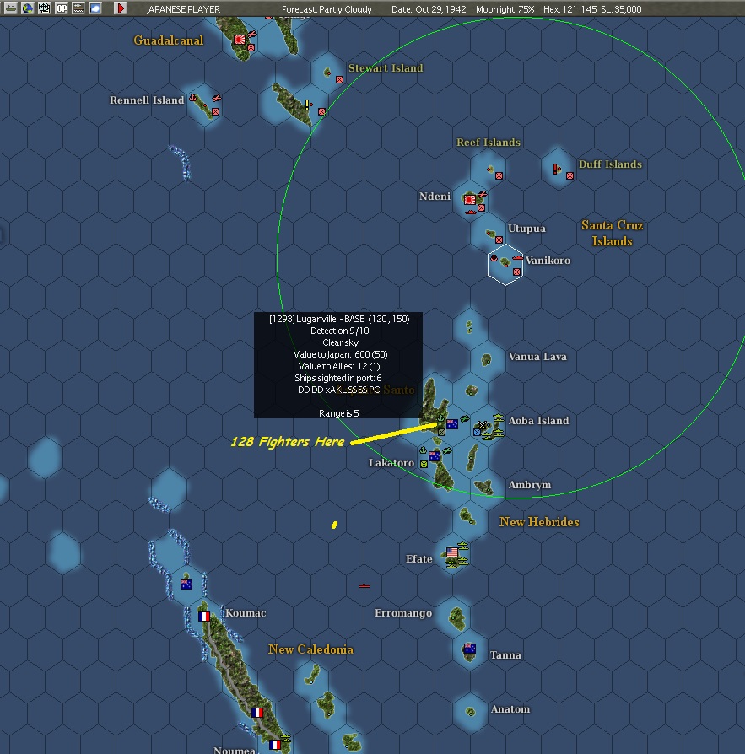Click the blue land unit box near Aoba

point(477,433)
